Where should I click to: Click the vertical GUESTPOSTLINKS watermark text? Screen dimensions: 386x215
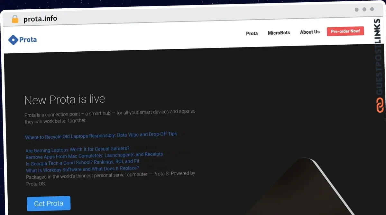tap(379, 58)
